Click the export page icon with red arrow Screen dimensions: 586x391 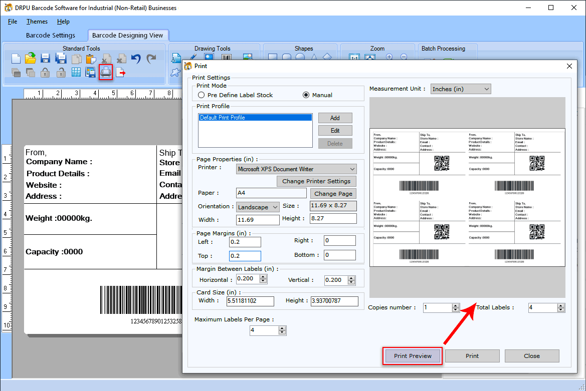point(121,73)
